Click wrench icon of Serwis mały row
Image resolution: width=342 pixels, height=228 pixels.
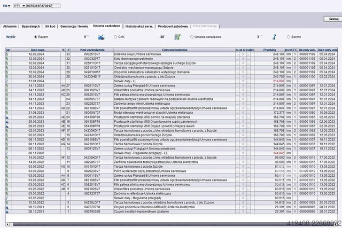click(x=7, y=153)
